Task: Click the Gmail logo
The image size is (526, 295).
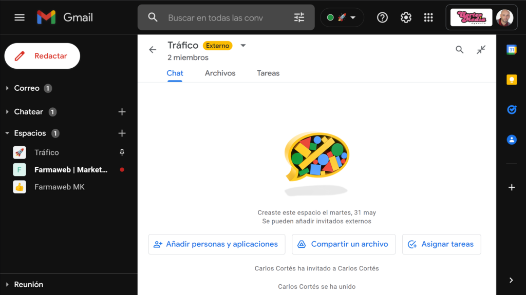Action: (x=65, y=17)
